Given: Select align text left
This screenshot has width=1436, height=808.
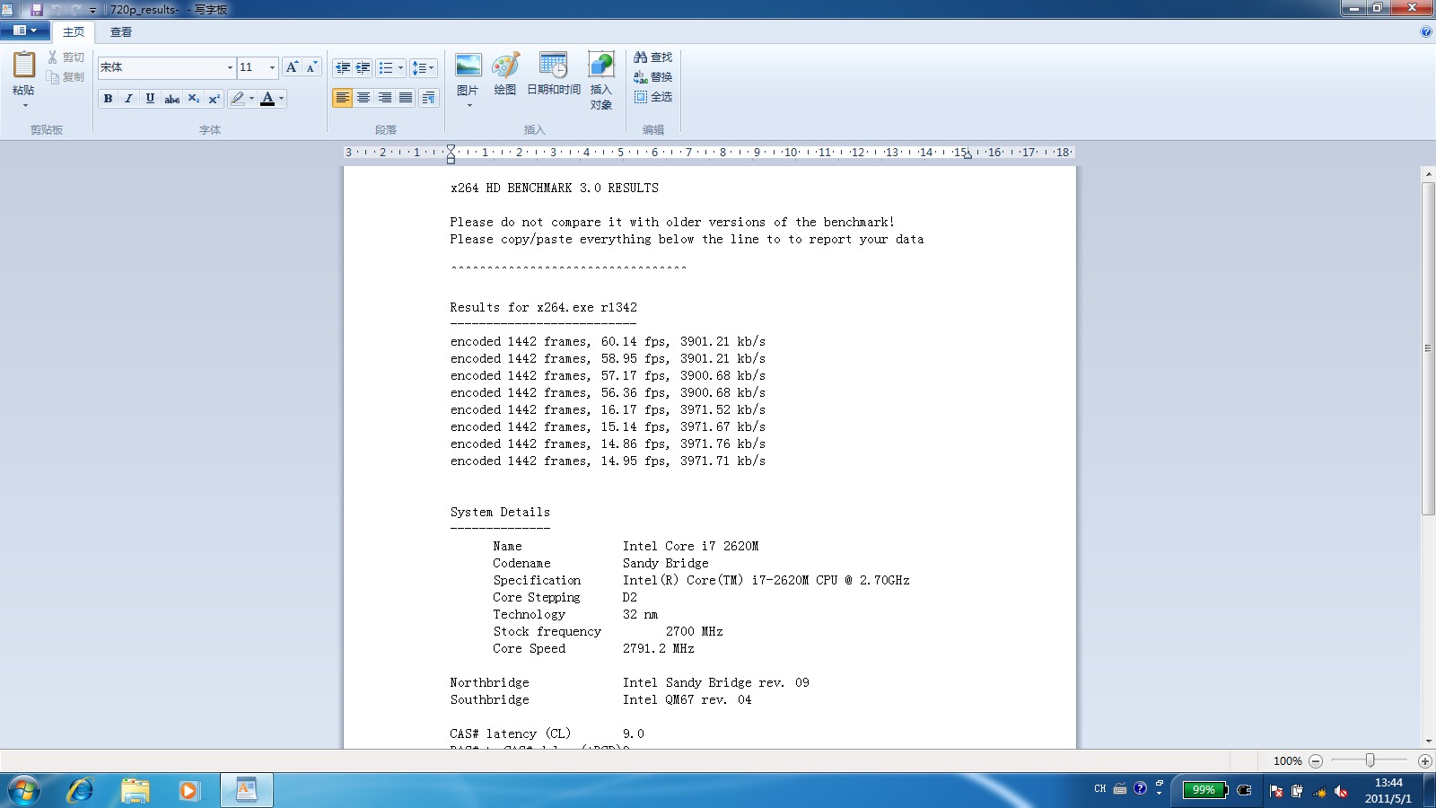Looking at the screenshot, I should coord(342,98).
